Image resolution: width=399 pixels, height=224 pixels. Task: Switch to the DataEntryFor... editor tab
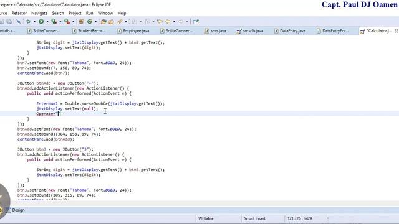332,31
